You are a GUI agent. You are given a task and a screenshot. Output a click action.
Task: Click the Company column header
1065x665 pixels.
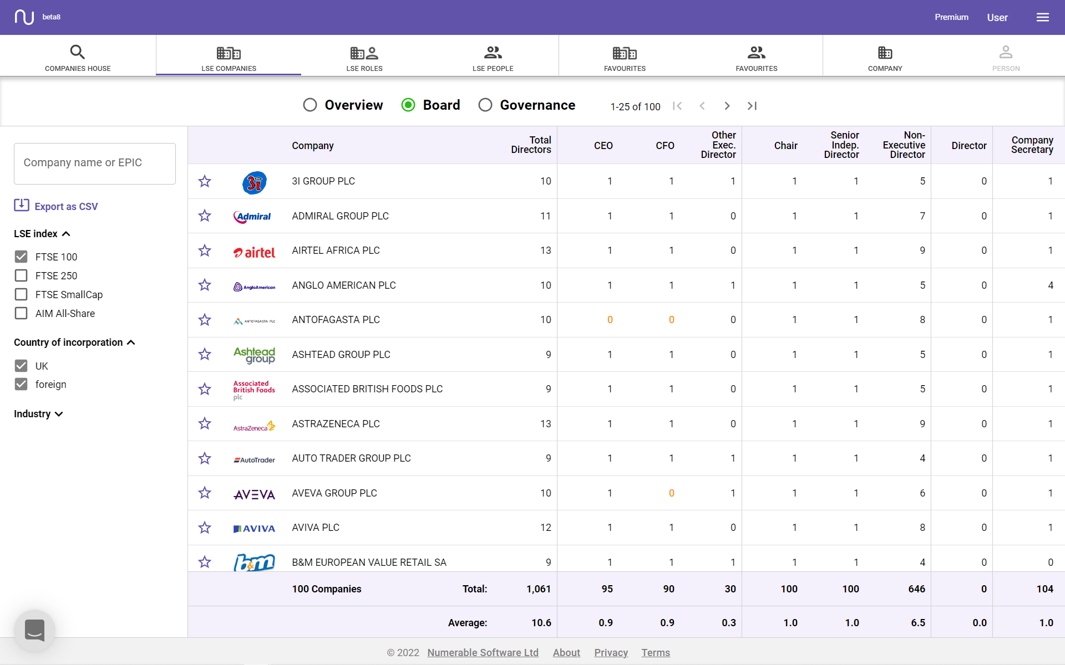click(313, 146)
